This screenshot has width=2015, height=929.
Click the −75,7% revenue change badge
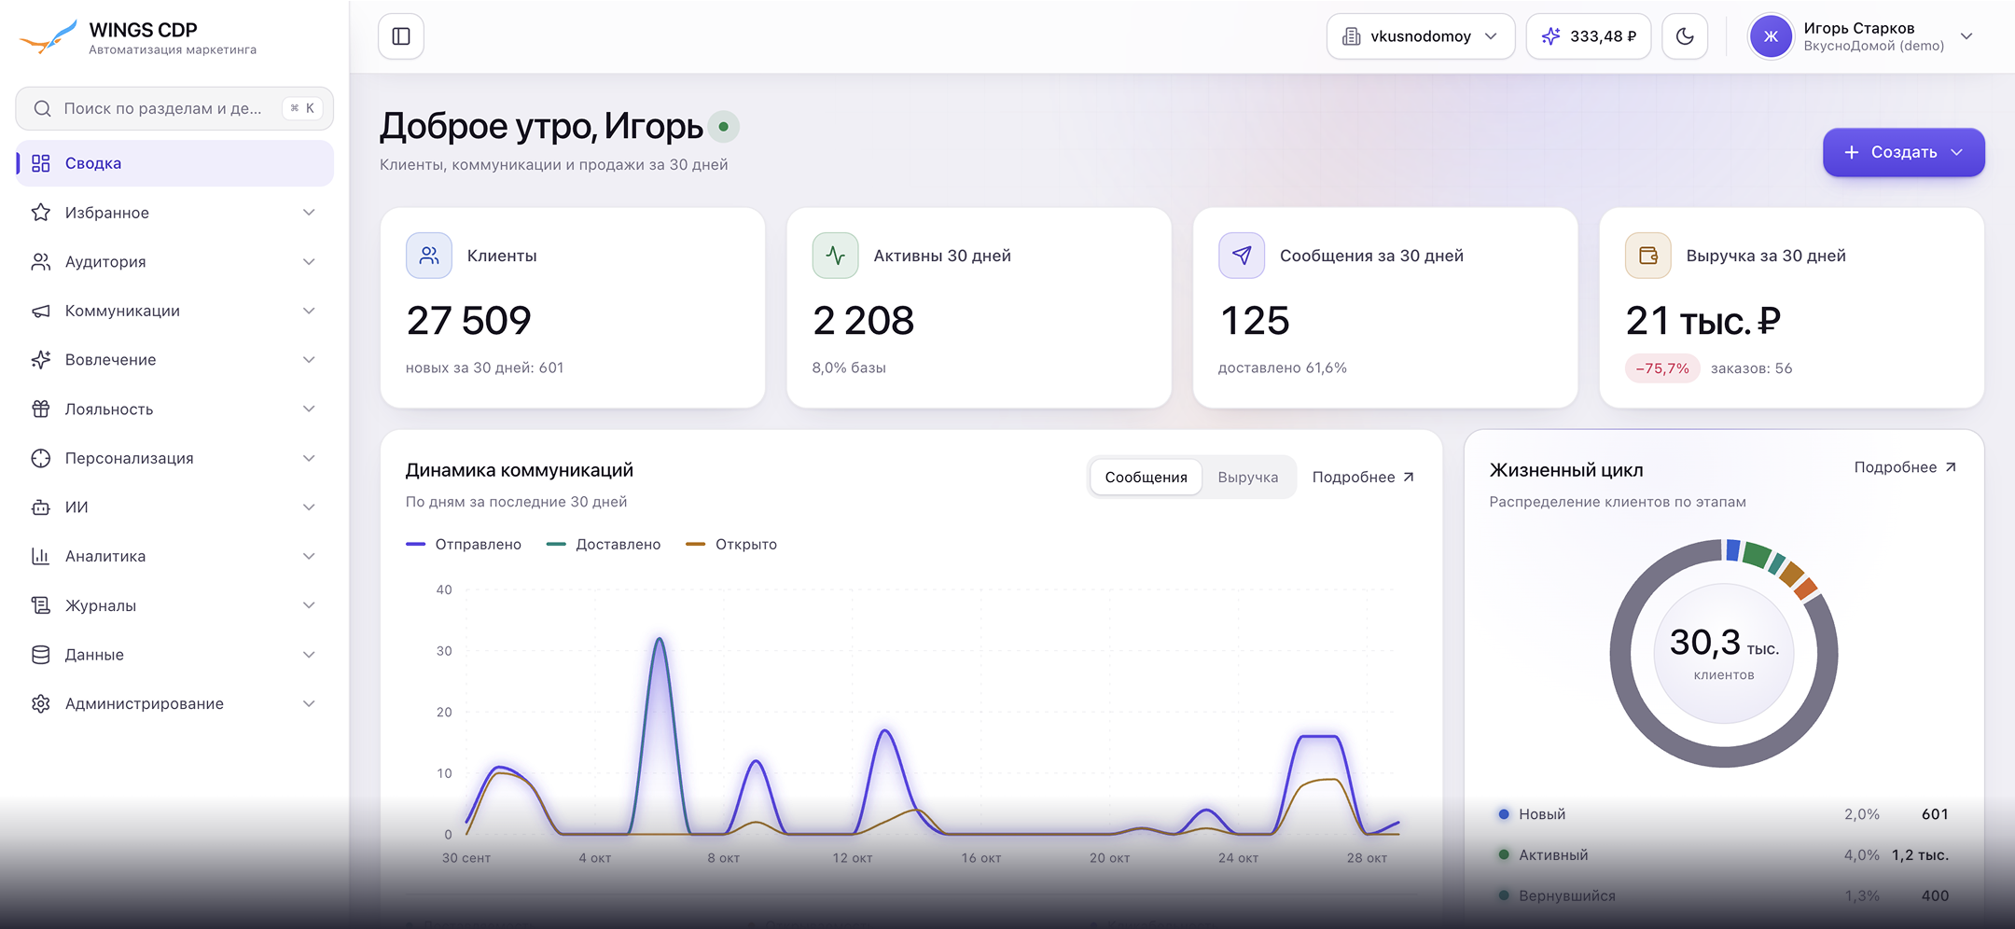tap(1662, 368)
